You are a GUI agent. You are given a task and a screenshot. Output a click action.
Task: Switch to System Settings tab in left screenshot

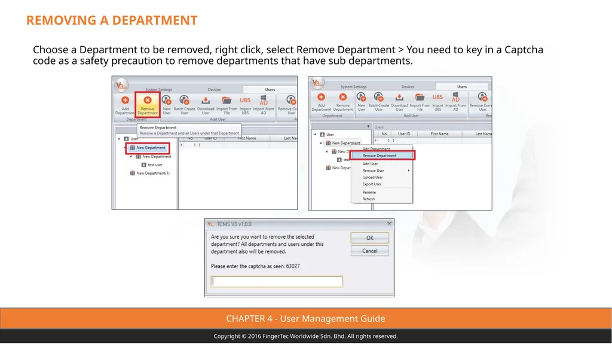point(158,90)
